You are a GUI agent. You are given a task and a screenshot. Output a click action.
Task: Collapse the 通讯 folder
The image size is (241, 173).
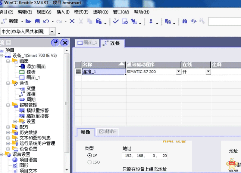pyautogui.click(x=8, y=83)
